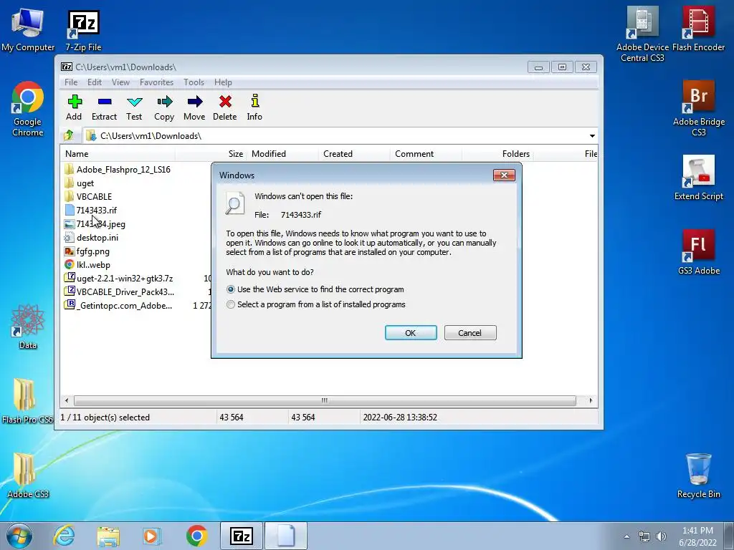The height and width of the screenshot is (550, 734).
Task: Open Windows Media Player from the taskbar
Action: (x=151, y=536)
